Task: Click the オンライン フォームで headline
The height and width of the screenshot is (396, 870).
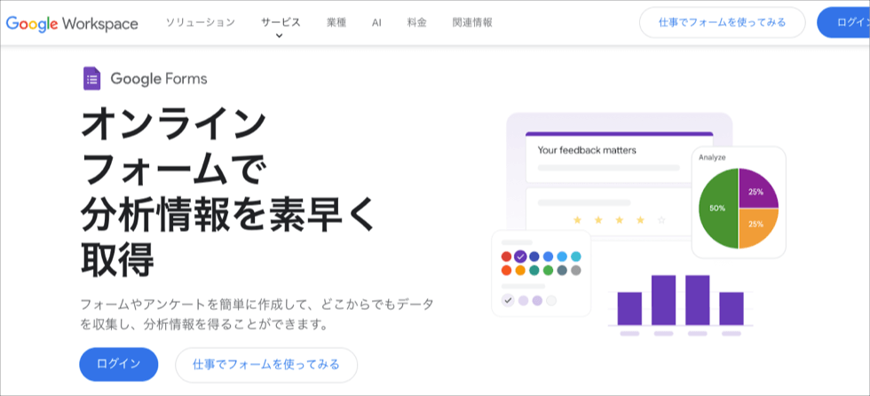Action: [174, 147]
